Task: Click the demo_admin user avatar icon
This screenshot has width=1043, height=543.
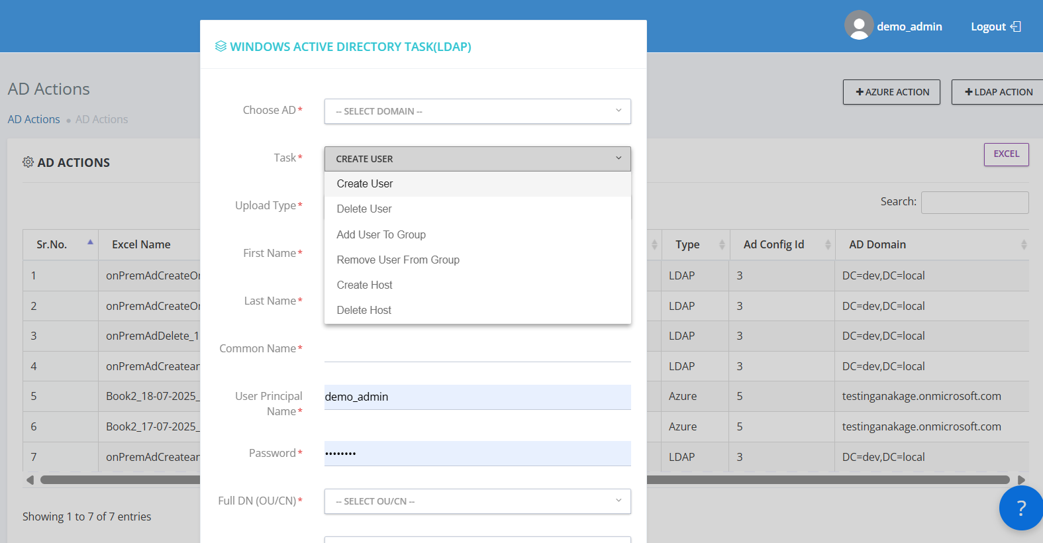Action: coord(858,26)
